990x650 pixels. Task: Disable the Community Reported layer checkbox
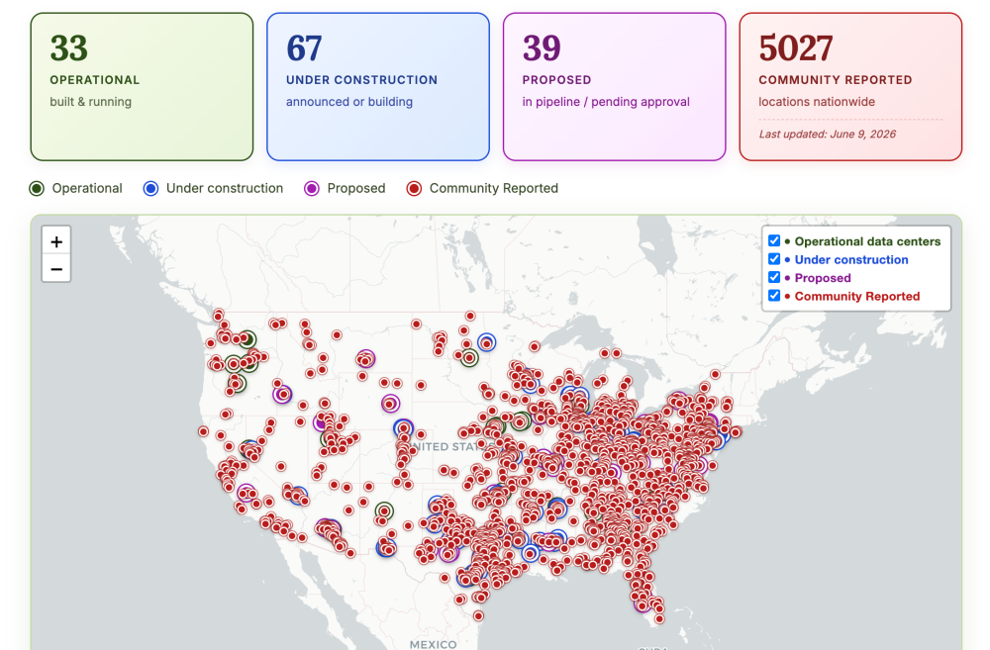coord(774,296)
